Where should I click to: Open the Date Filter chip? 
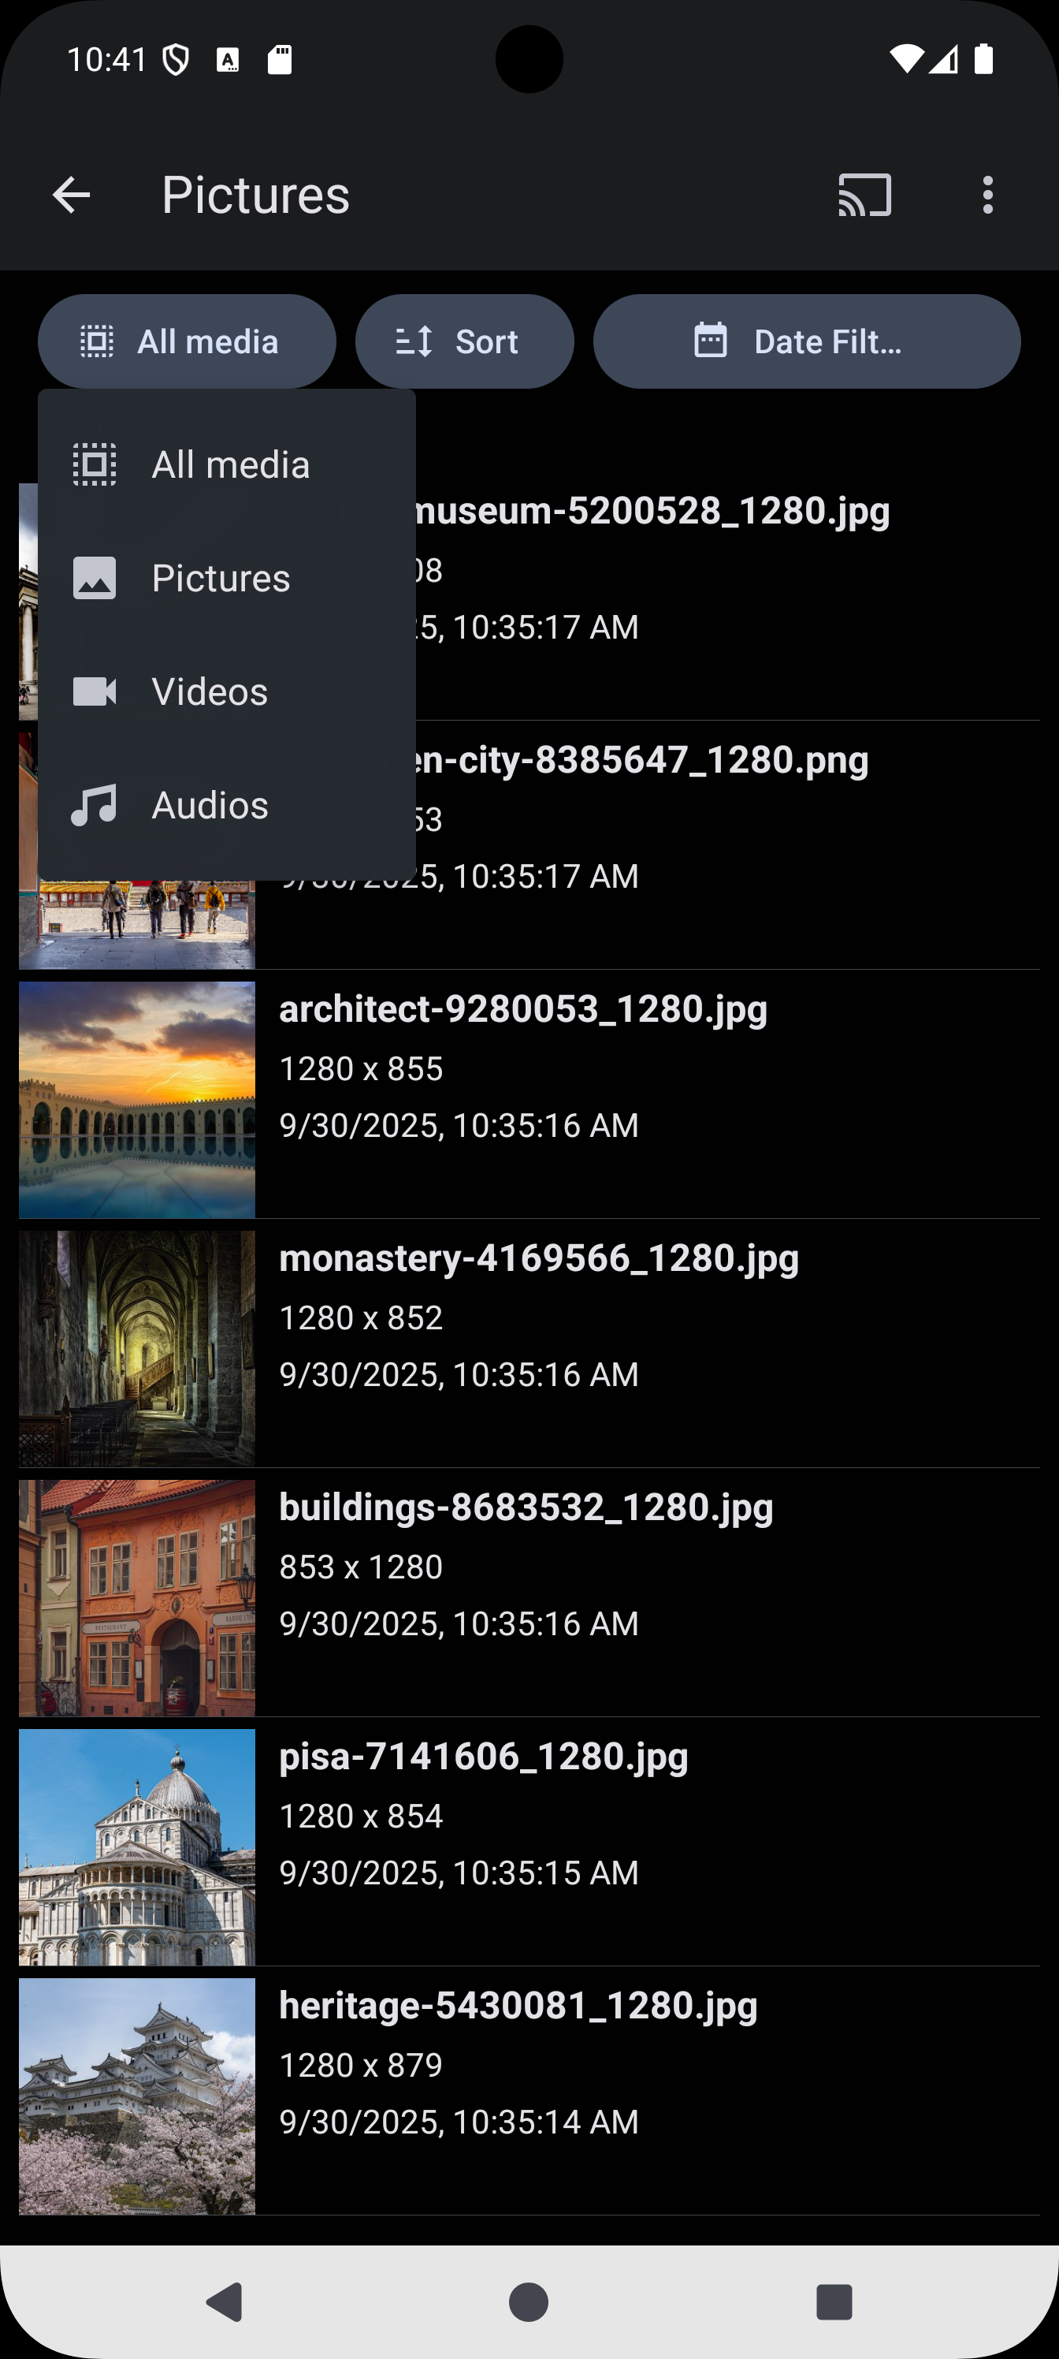tap(806, 341)
